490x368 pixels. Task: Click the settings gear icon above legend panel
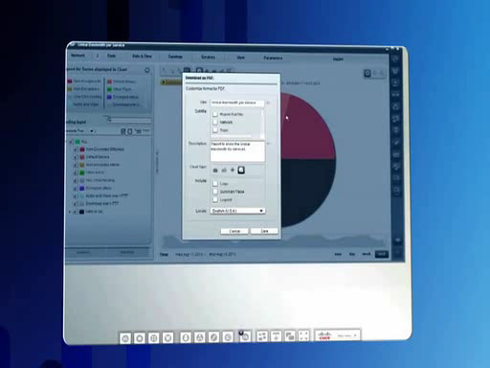(147, 70)
